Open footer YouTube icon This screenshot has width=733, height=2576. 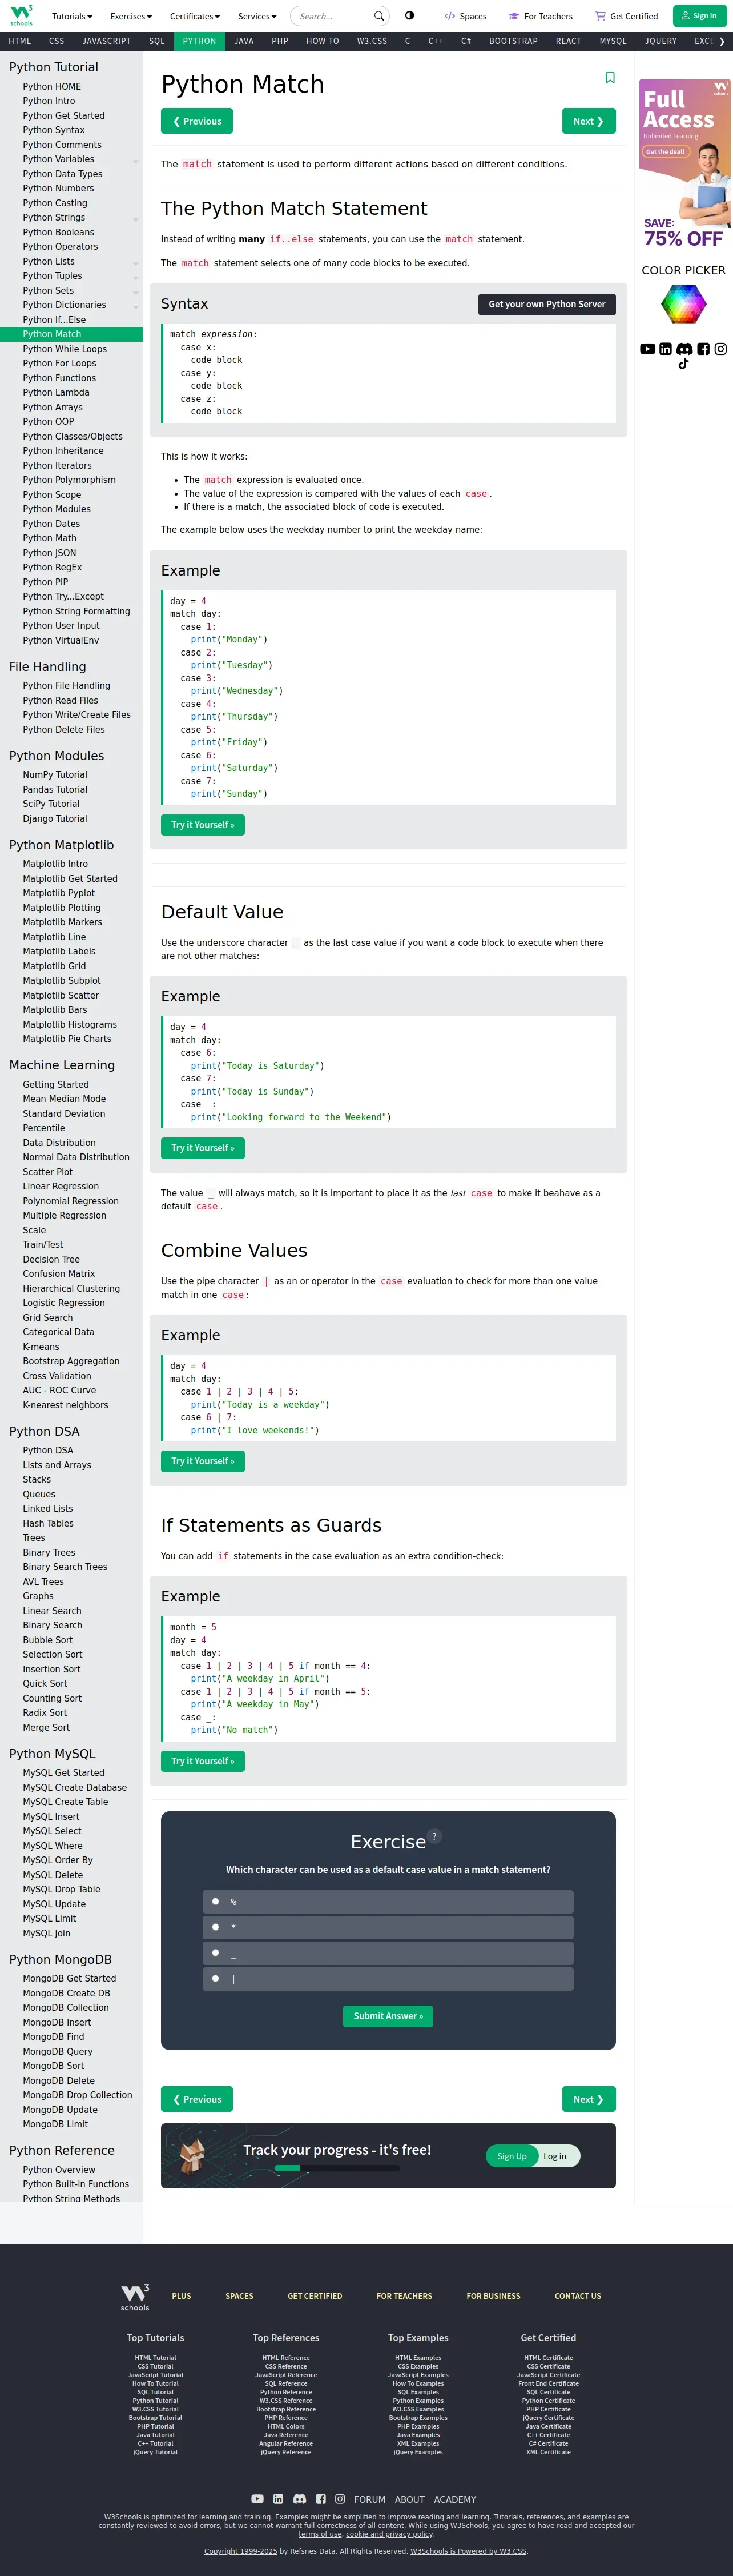pos(257,2498)
